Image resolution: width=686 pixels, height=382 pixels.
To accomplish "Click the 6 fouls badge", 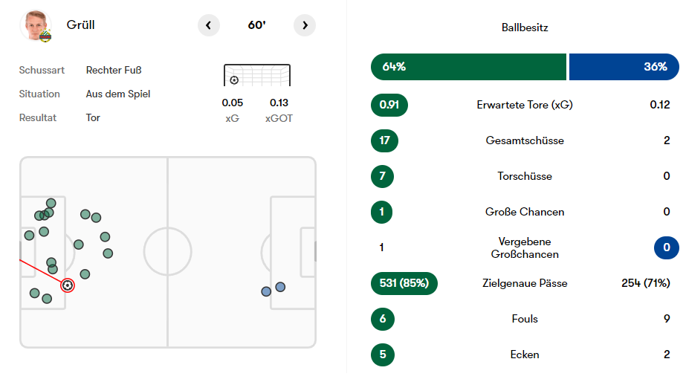I will pyautogui.click(x=382, y=319).
